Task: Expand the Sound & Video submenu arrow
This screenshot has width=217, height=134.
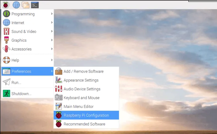Action: [51, 31]
